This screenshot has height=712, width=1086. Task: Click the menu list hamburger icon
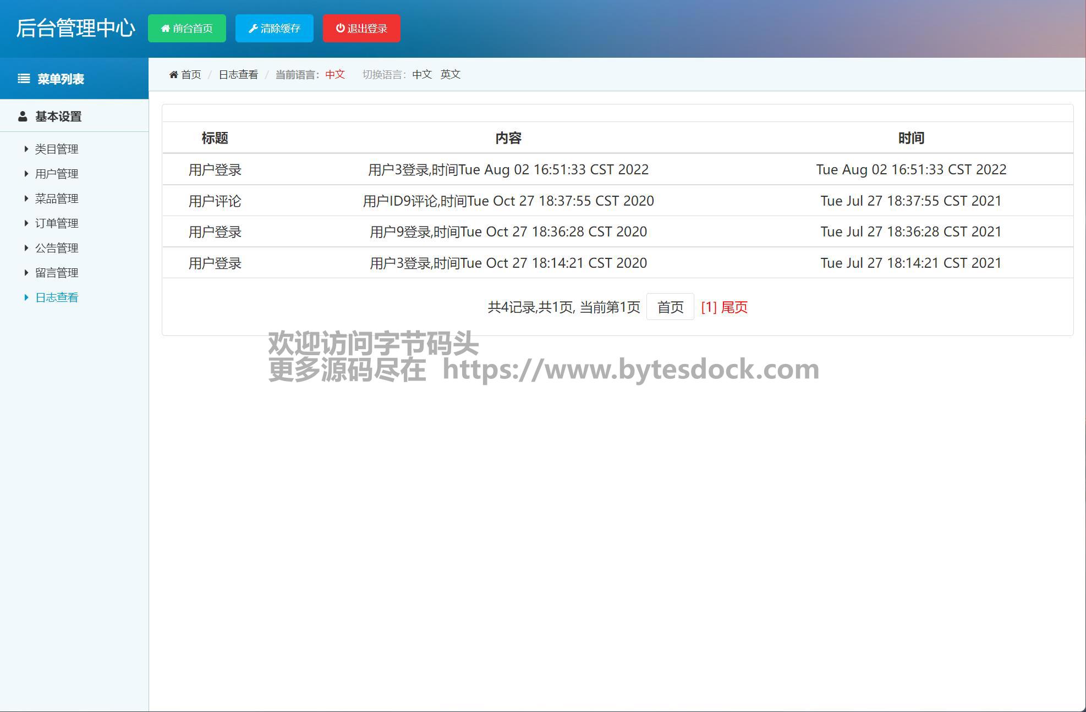click(x=24, y=79)
